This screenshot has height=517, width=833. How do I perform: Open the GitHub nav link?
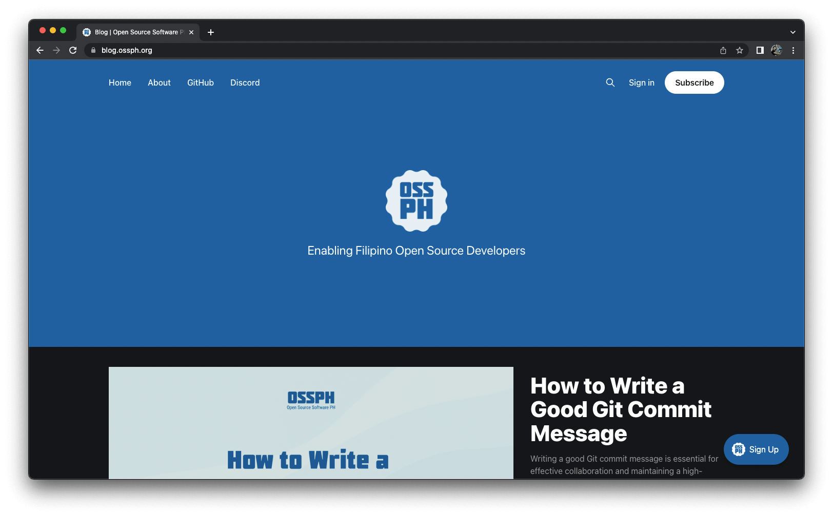(x=201, y=82)
